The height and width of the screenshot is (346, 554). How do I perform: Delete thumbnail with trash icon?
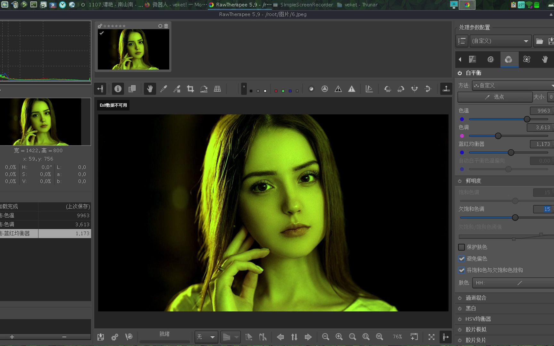(x=166, y=26)
